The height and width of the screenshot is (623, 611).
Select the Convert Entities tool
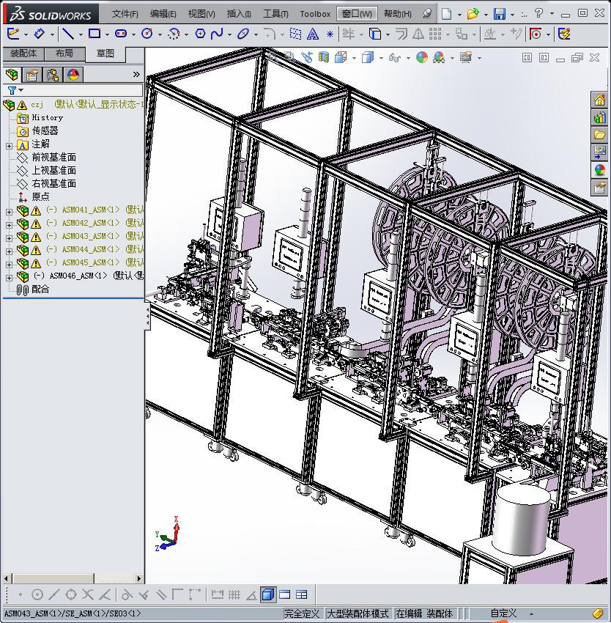[x=375, y=34]
